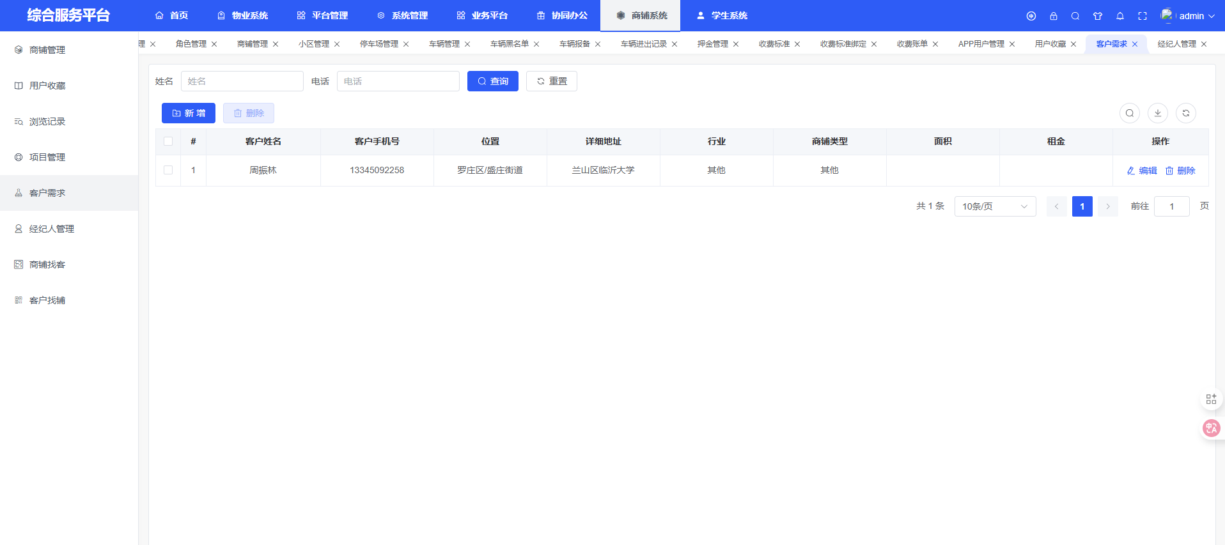The width and height of the screenshot is (1225, 545).
Task: Click the circular refresh table icon
Action: click(x=1185, y=113)
